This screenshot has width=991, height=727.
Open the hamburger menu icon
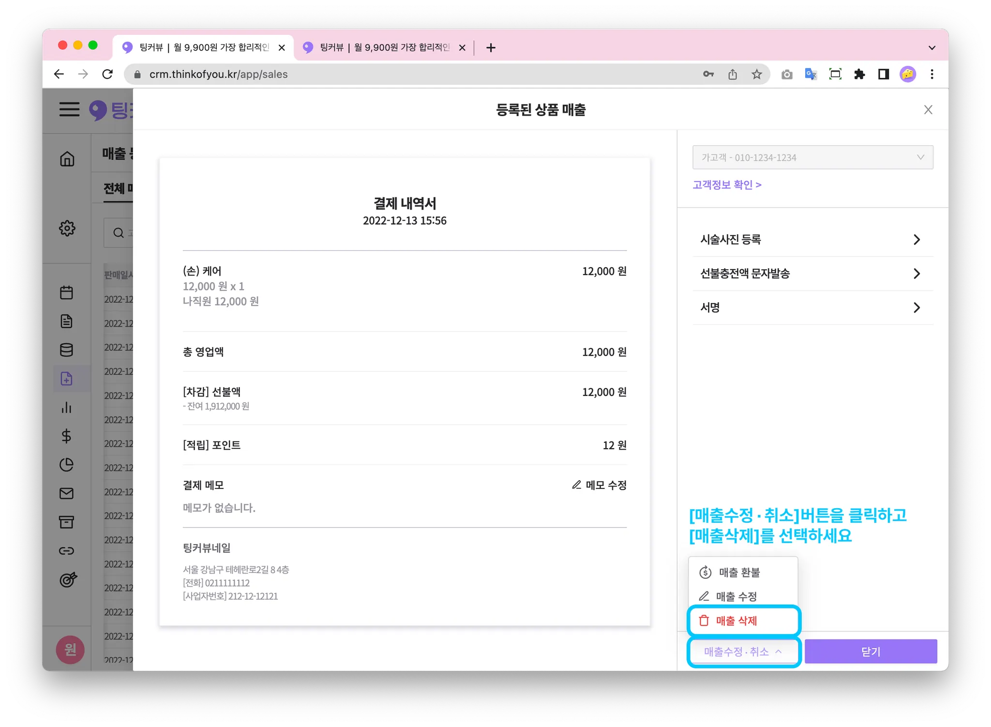coord(70,109)
